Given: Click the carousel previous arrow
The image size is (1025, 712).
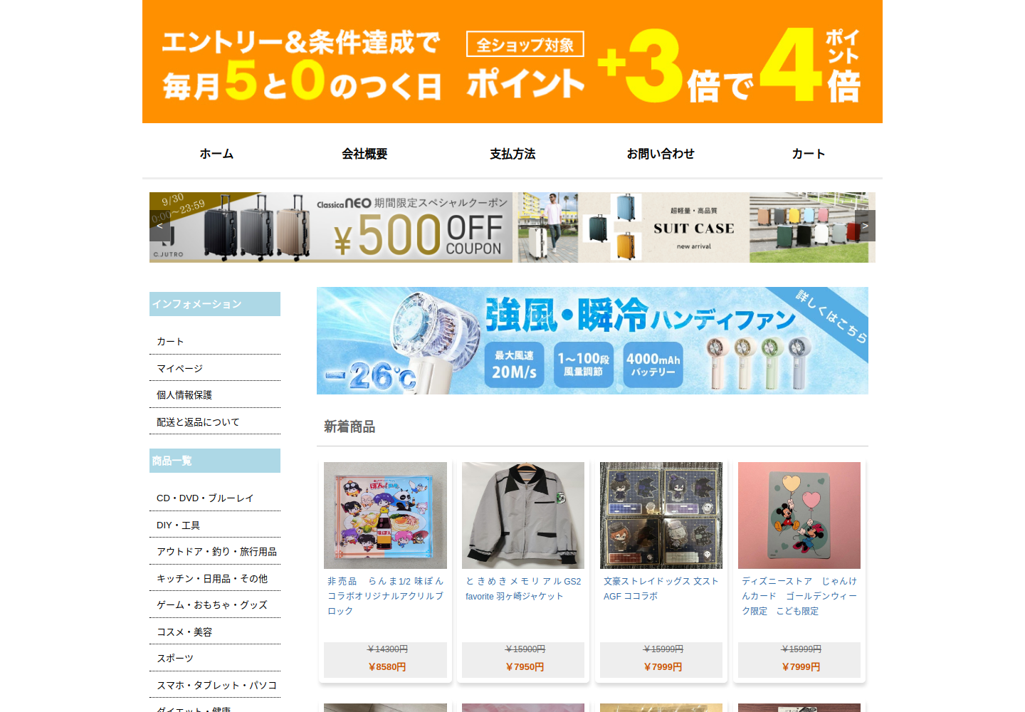Looking at the screenshot, I should point(159,226).
